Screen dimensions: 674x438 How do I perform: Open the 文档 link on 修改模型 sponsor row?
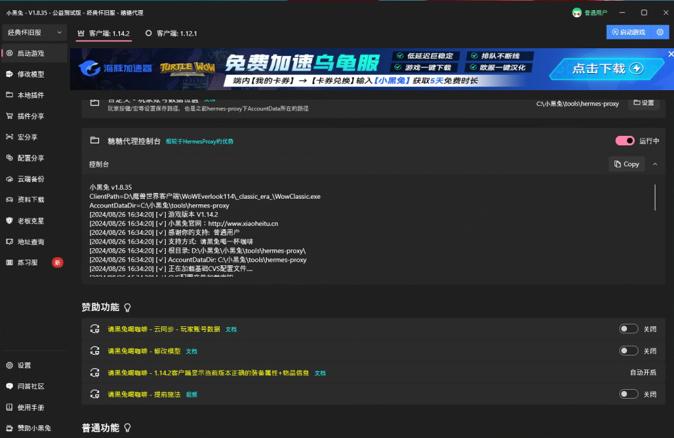click(x=191, y=351)
